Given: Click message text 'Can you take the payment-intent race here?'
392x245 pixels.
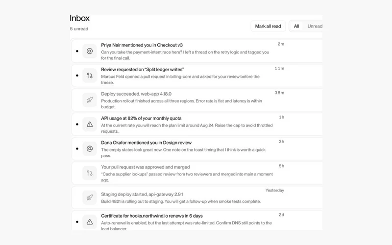Looking at the screenshot, I should click(x=142, y=52).
